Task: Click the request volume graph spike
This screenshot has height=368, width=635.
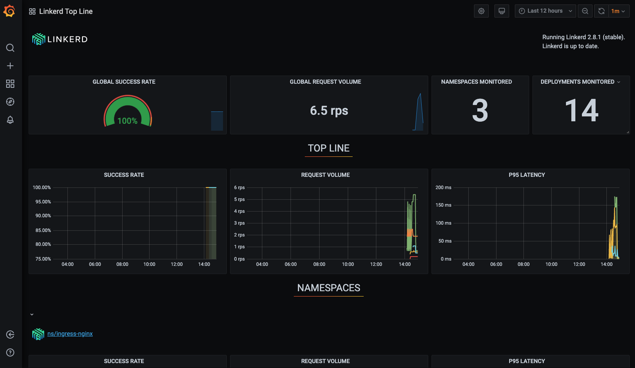Action: click(x=412, y=227)
